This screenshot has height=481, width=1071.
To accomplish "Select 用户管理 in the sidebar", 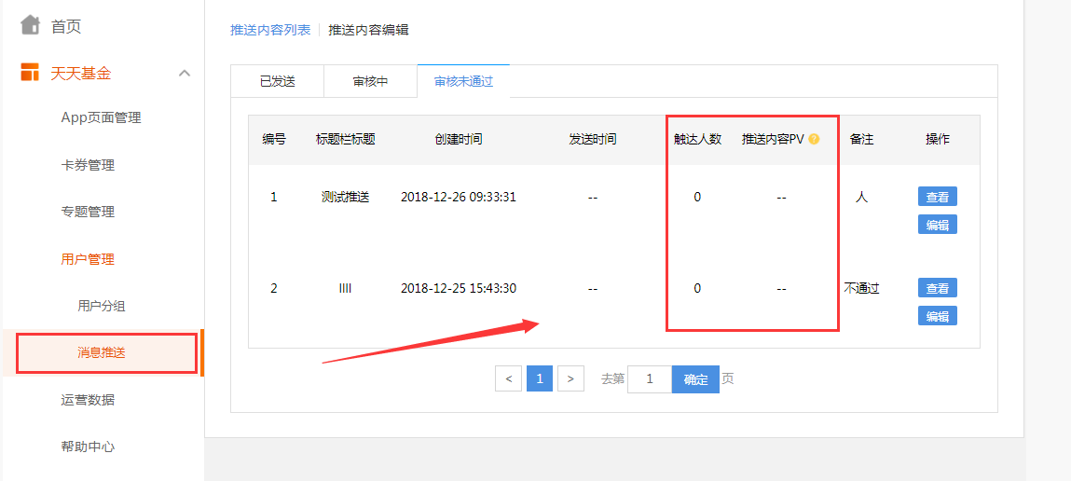I will 88,259.
